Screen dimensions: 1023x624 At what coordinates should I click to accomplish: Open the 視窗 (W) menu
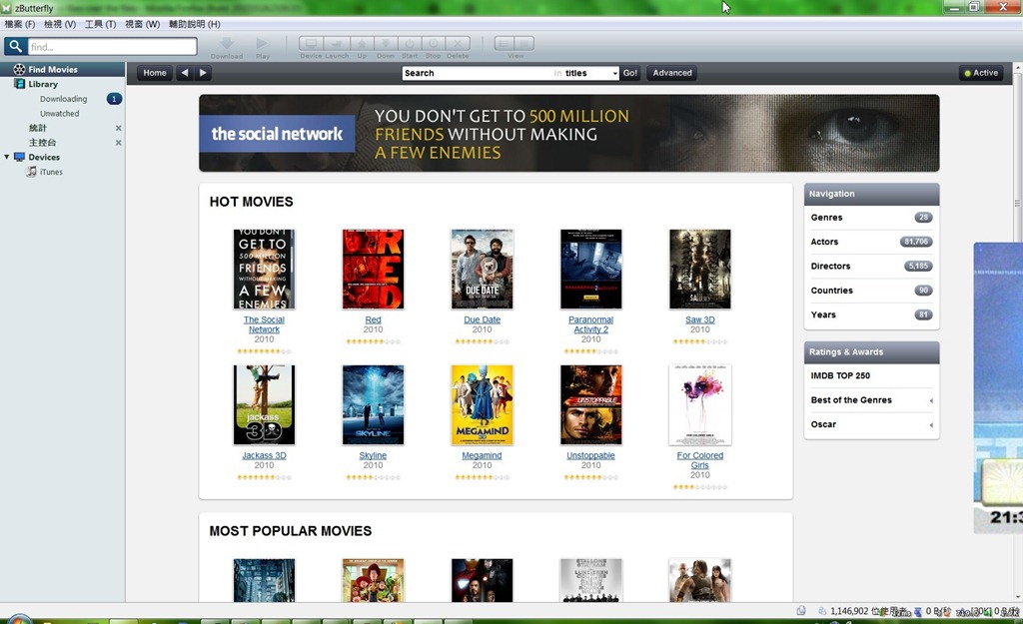click(x=142, y=24)
